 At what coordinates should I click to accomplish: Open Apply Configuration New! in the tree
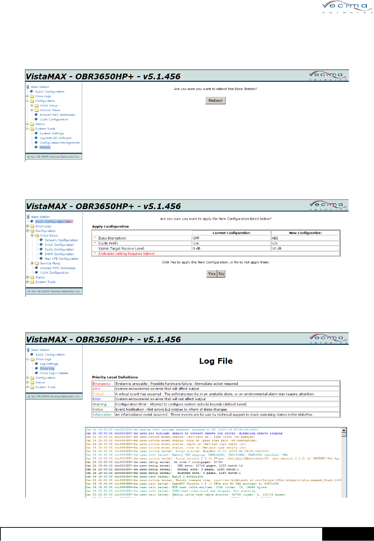(54, 222)
